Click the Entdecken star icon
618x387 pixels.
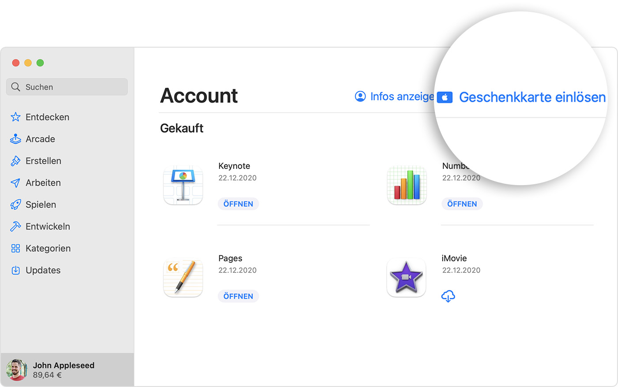tap(15, 117)
